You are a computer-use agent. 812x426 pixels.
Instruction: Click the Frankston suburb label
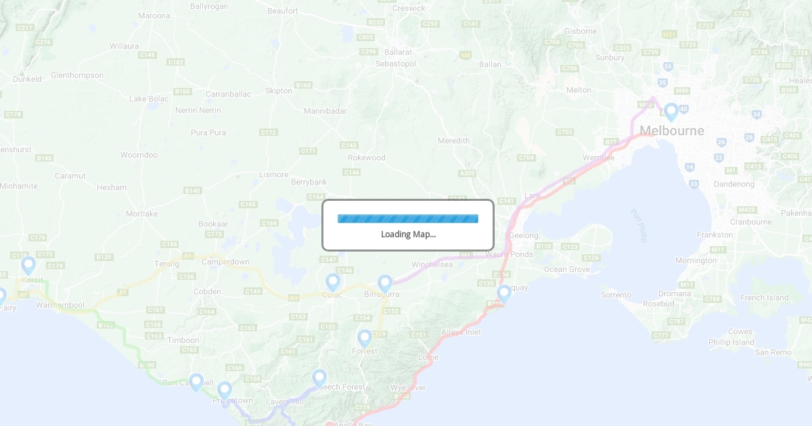coord(715,235)
